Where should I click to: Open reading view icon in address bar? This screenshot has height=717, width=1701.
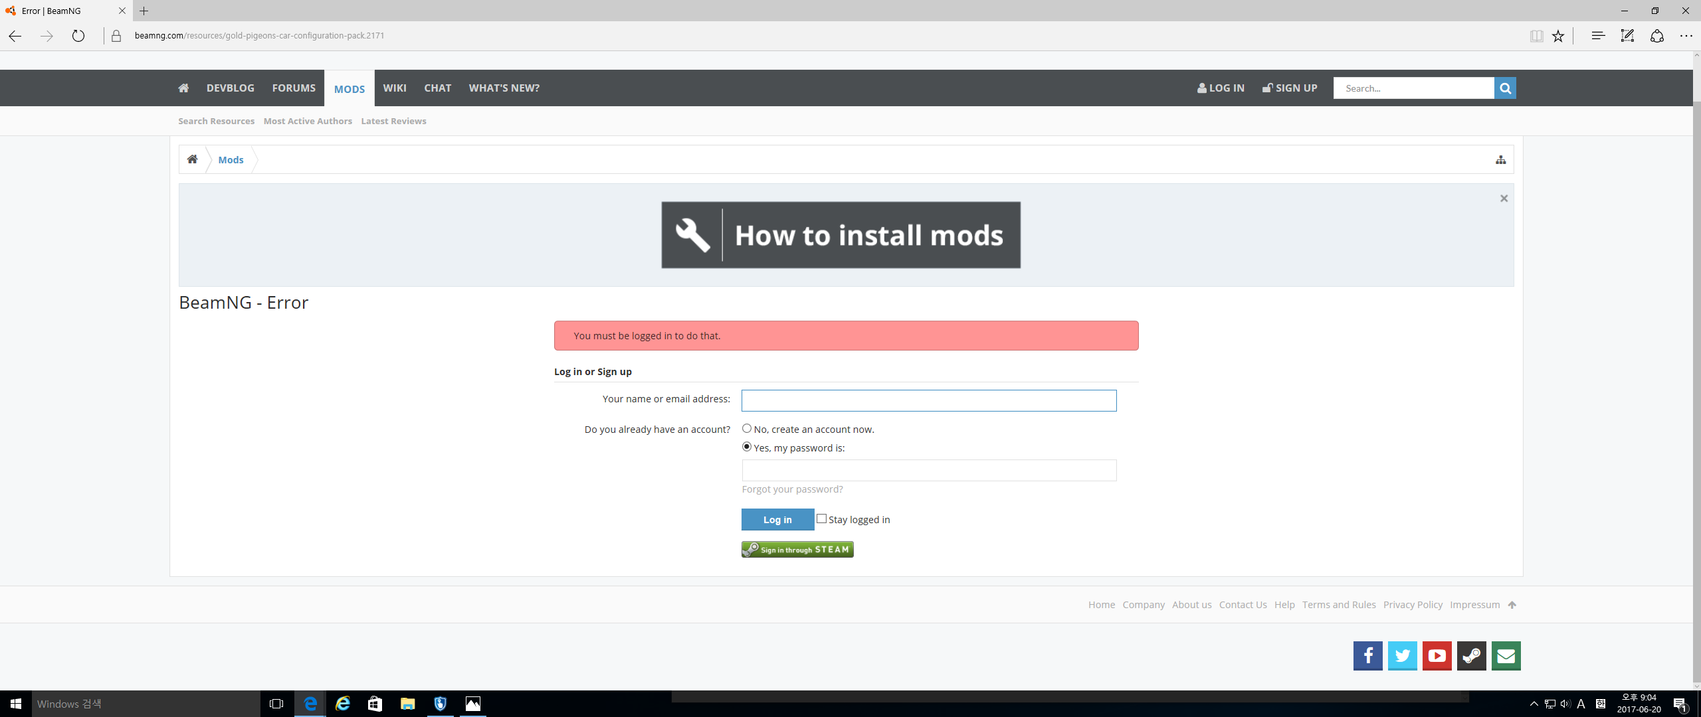[1536, 36]
